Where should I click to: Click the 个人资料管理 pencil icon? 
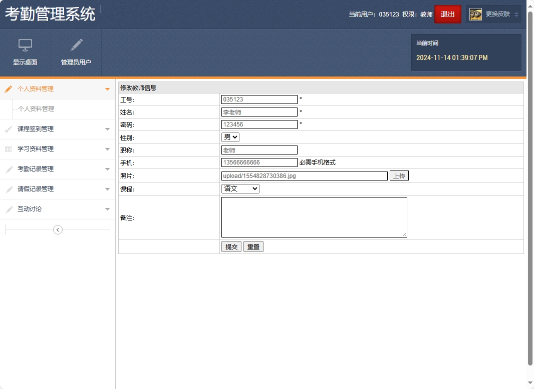(8, 88)
